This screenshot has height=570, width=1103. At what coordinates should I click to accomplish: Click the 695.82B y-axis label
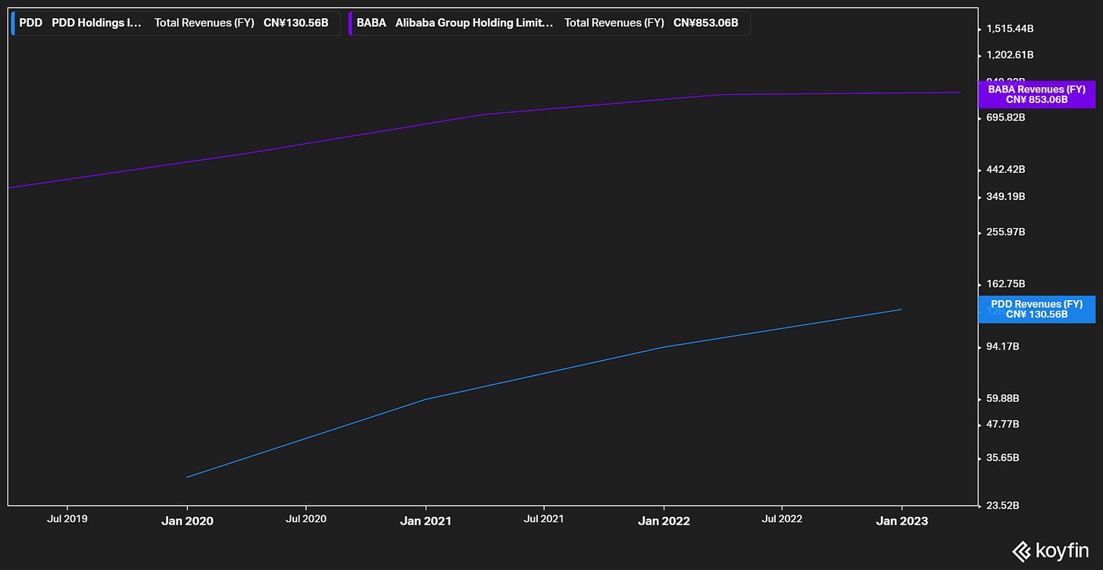(x=1005, y=117)
